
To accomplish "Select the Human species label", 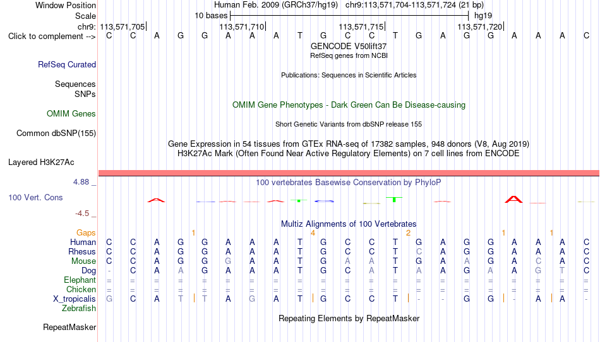I will (x=83, y=242).
